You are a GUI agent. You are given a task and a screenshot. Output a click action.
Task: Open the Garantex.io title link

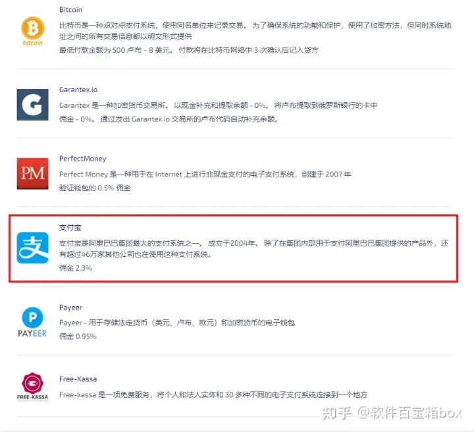(78, 90)
